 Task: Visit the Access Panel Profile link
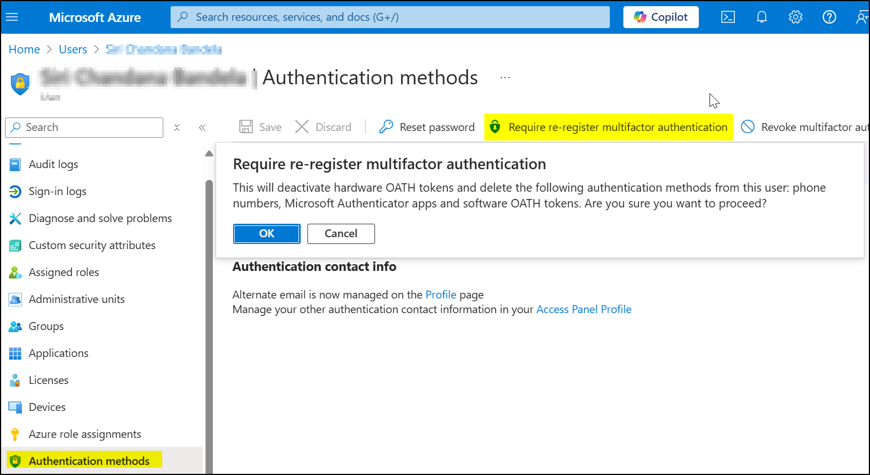583,309
